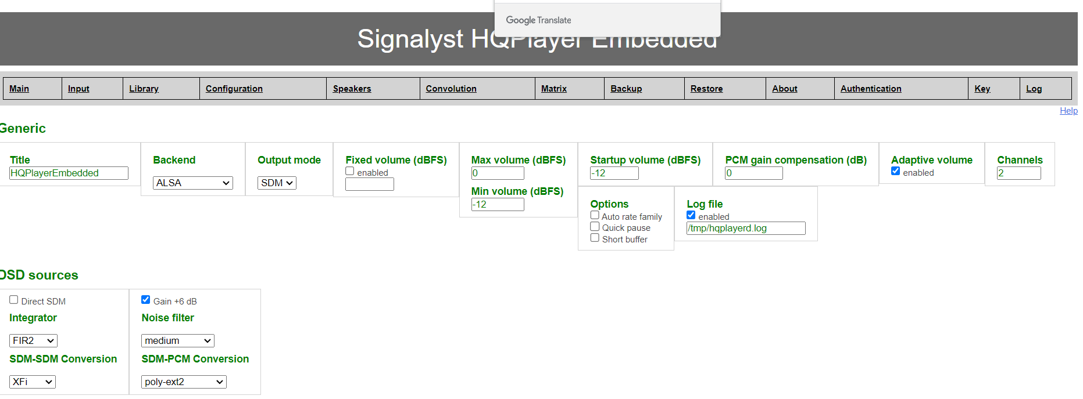Screen dimensions: 1083x399
Task: Click the Help link
Action: click(x=1068, y=111)
